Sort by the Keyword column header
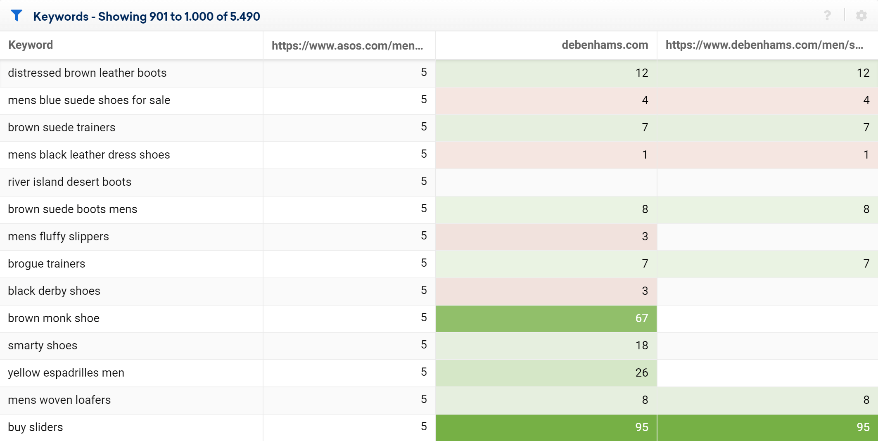Image resolution: width=878 pixels, height=441 pixels. tap(31, 45)
